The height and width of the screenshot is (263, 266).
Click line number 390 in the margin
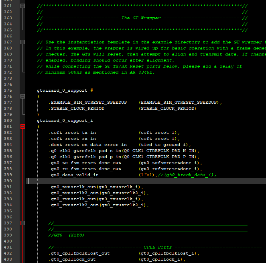(8, 181)
